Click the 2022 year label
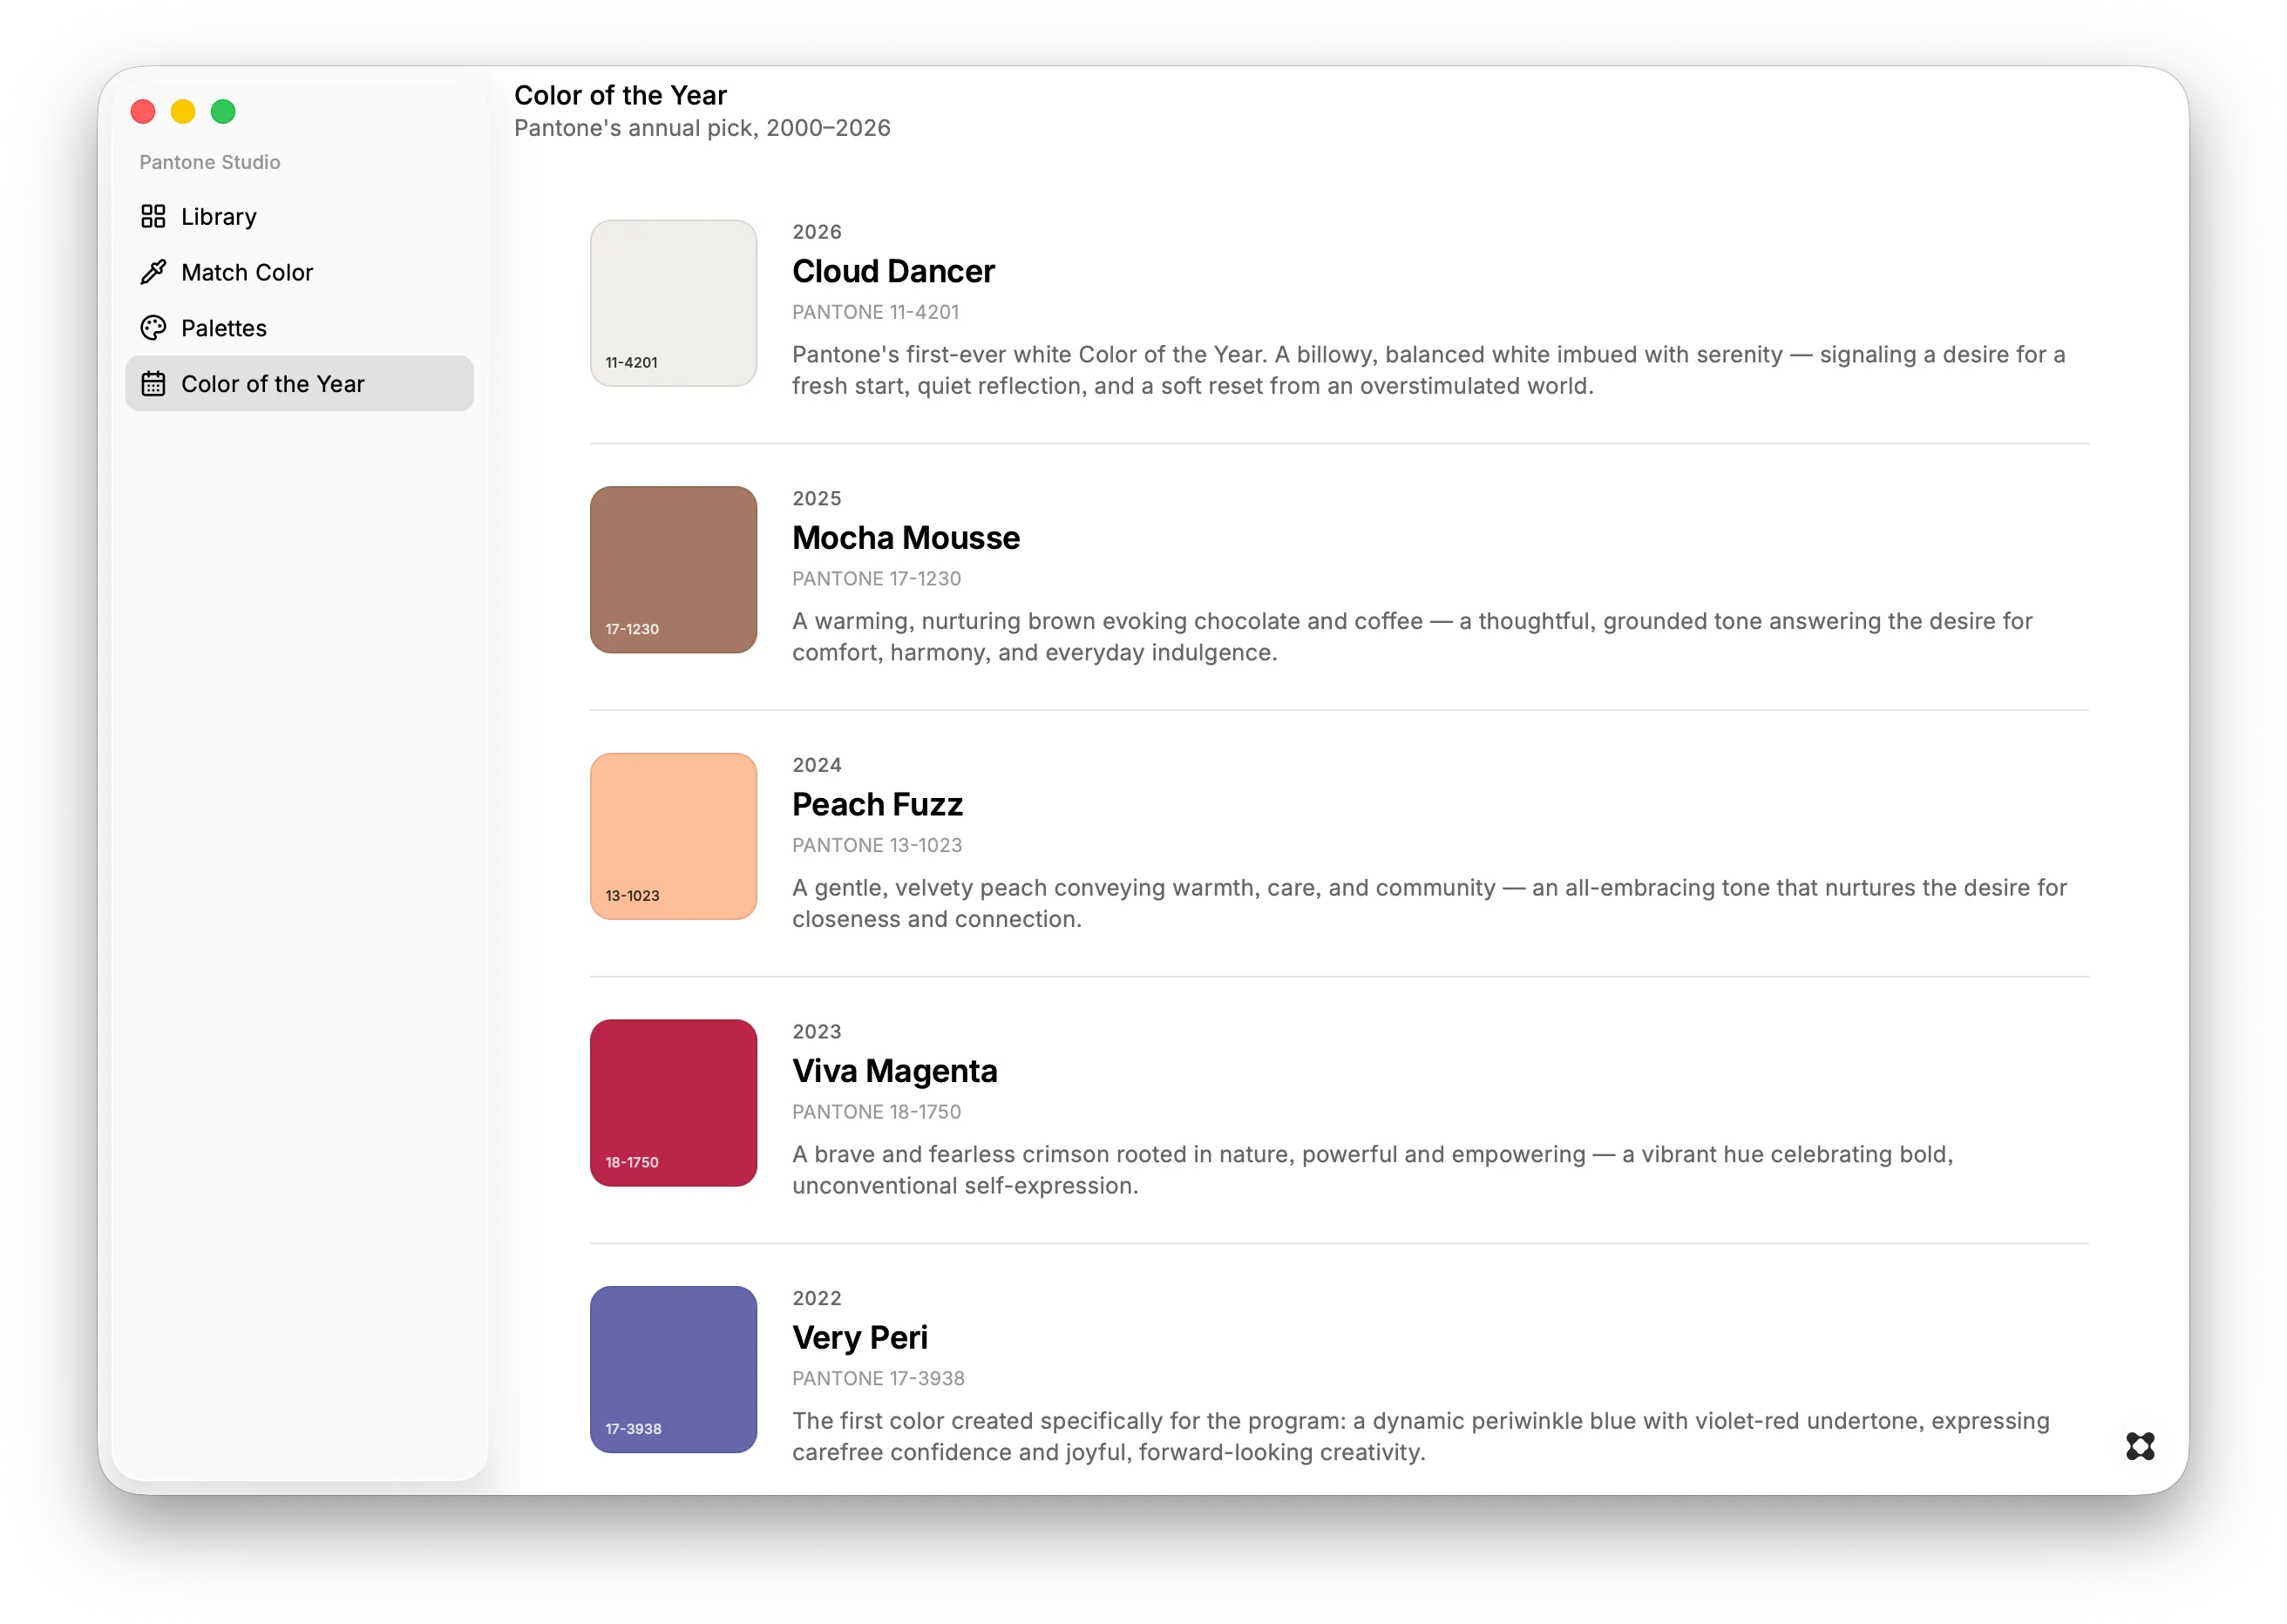The width and height of the screenshot is (2287, 1624). pos(818,1298)
